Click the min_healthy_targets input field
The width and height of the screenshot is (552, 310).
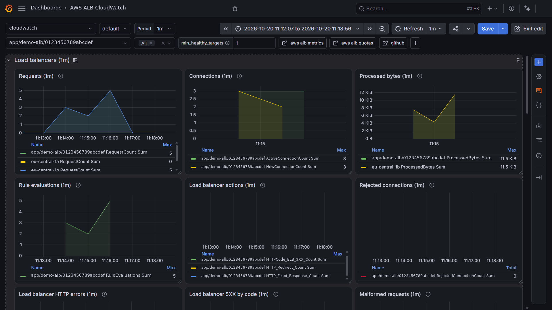pos(254,43)
